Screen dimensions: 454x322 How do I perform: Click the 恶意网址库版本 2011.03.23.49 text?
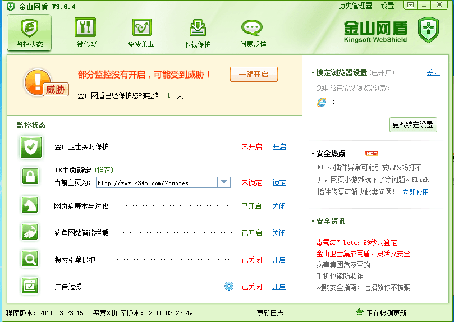click(x=143, y=313)
